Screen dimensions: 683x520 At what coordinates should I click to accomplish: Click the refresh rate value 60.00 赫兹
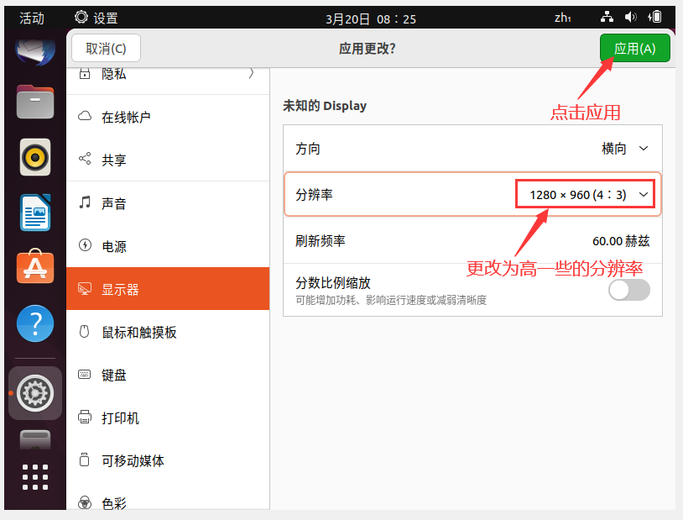(x=621, y=241)
